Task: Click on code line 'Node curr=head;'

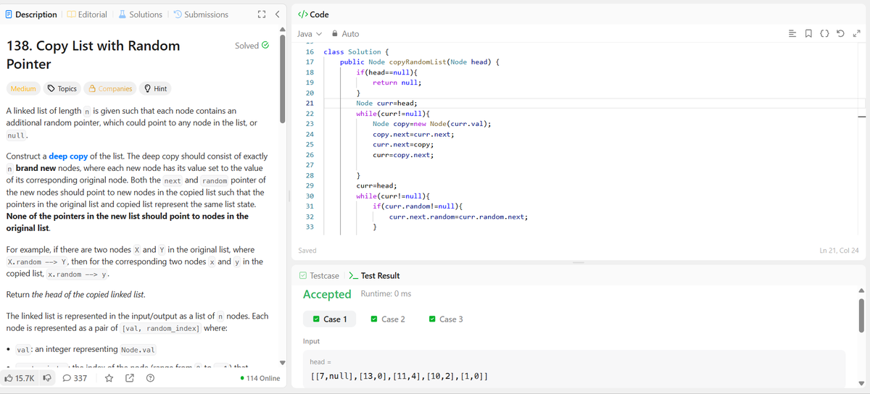Action: pyautogui.click(x=386, y=104)
